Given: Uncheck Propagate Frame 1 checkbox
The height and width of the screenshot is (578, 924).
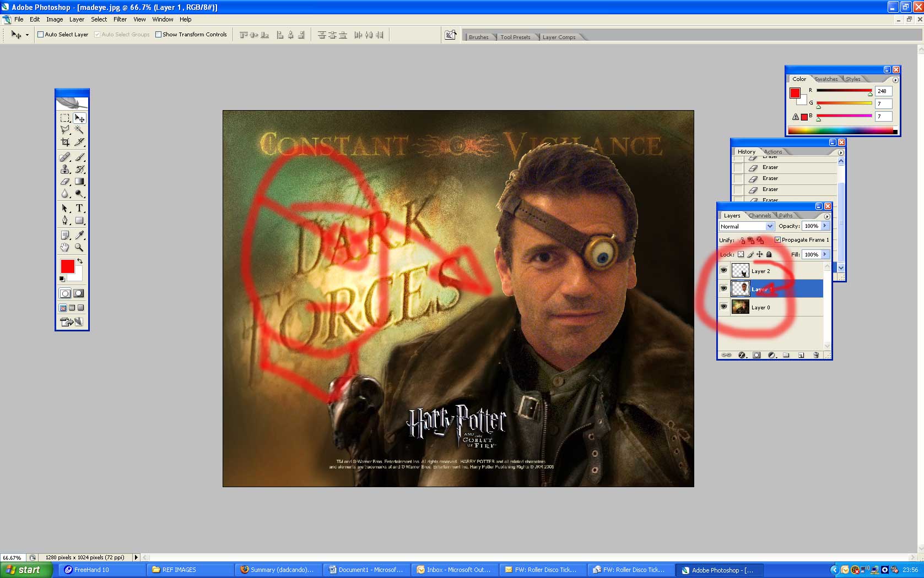Looking at the screenshot, I should (777, 239).
